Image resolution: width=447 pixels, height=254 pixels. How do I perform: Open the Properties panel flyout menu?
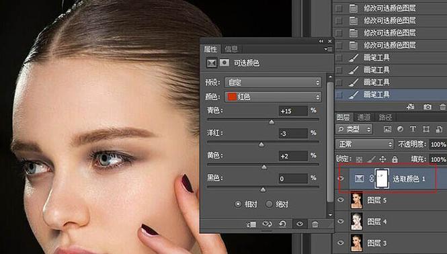[x=328, y=49]
